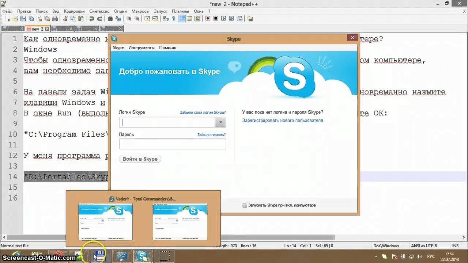
Task: Click the Save All toolbar icon
Action: (x=31, y=18)
